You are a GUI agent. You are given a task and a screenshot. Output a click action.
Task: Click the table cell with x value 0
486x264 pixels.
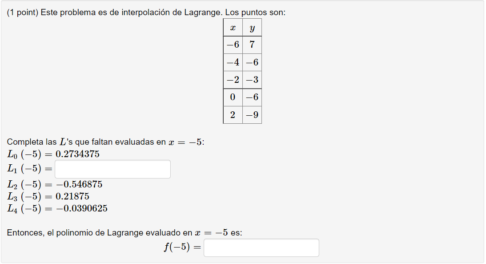pos(233,97)
